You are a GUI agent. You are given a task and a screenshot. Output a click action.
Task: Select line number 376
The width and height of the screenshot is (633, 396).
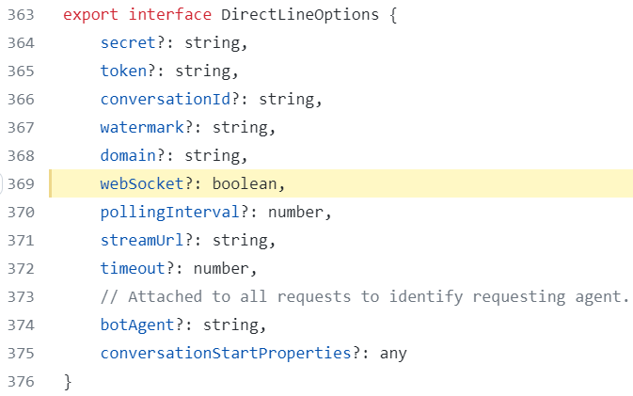(21, 382)
